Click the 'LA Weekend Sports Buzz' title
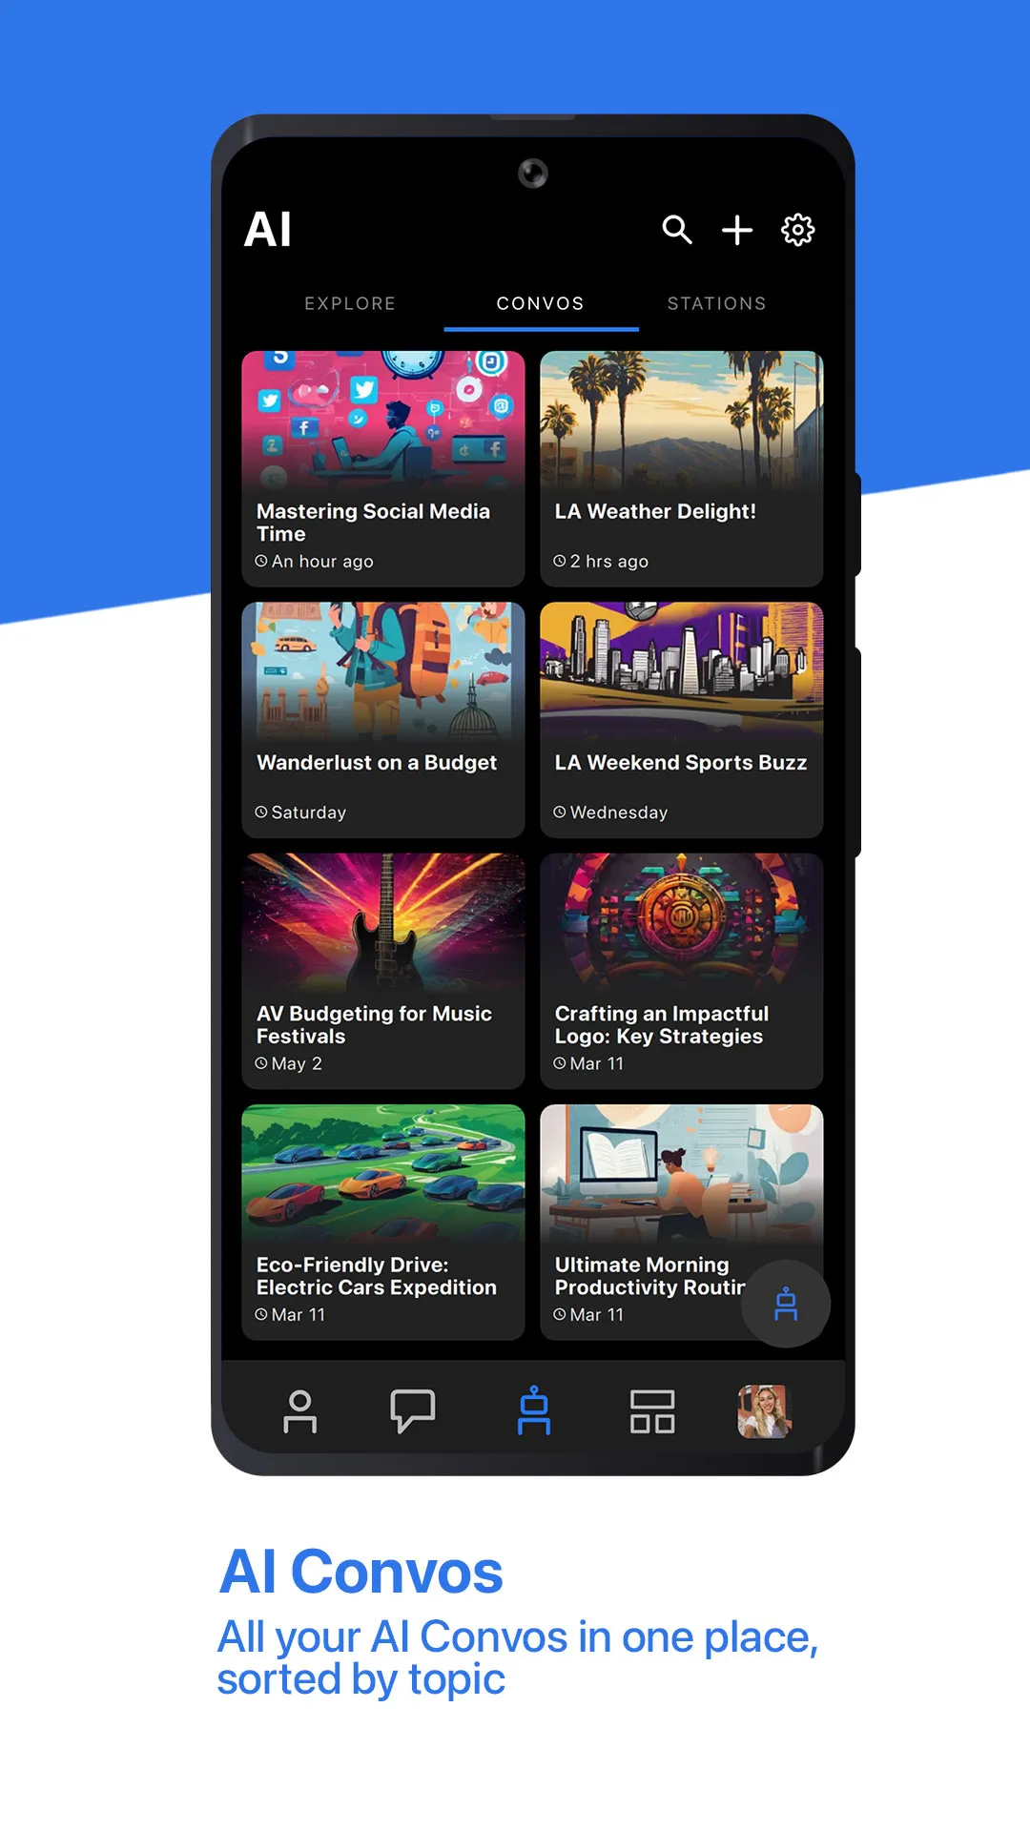Screen dimensions: 1030x1831 pyautogui.click(x=681, y=763)
